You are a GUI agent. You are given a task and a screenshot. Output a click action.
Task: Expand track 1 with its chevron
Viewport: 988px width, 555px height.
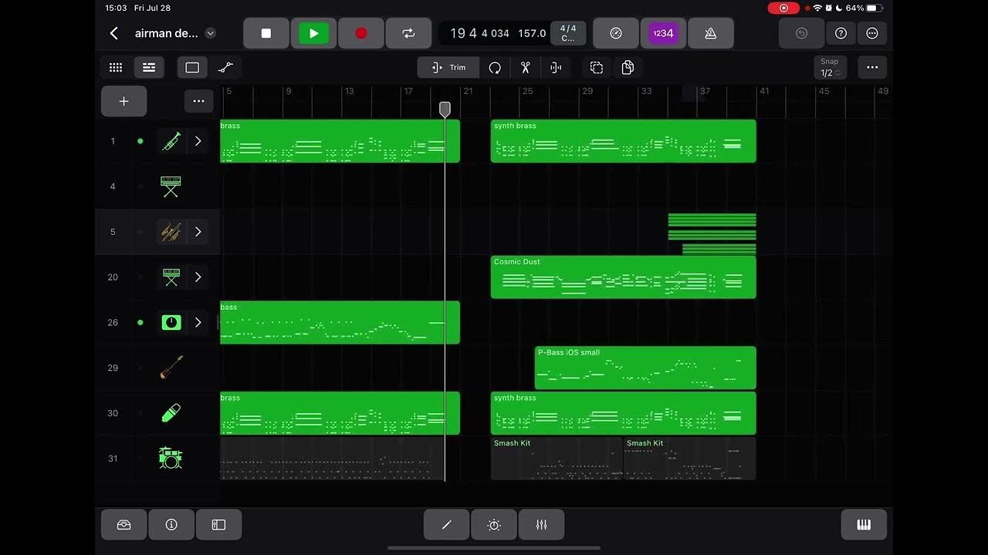(198, 141)
